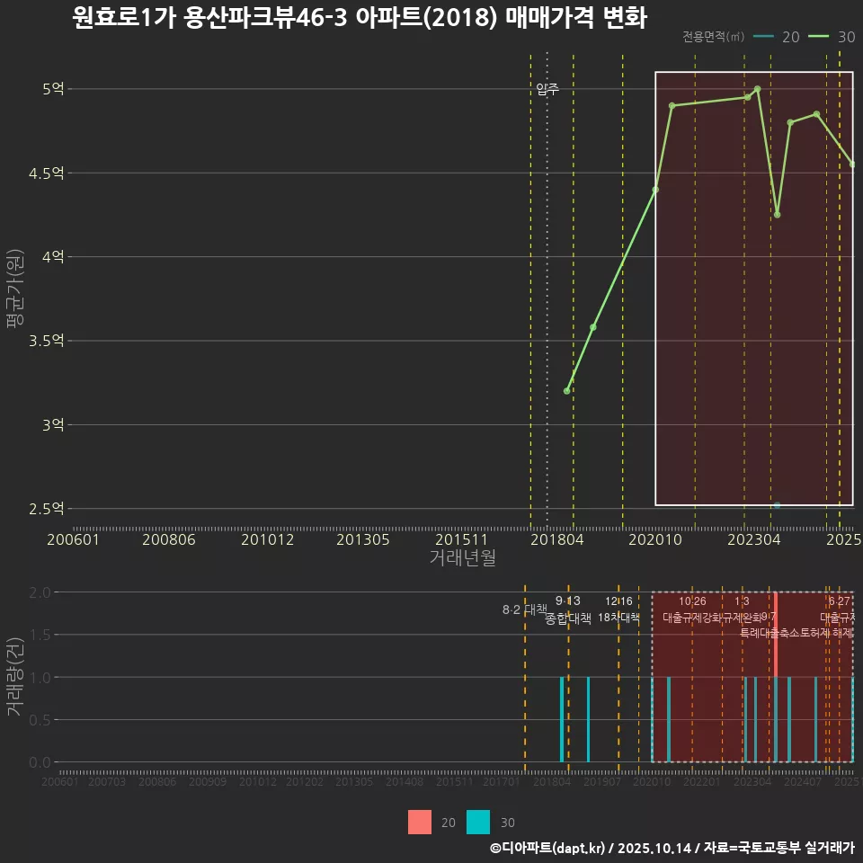Click the red 20 legend swatch
Screen dimensions: 863x863
tap(418, 823)
